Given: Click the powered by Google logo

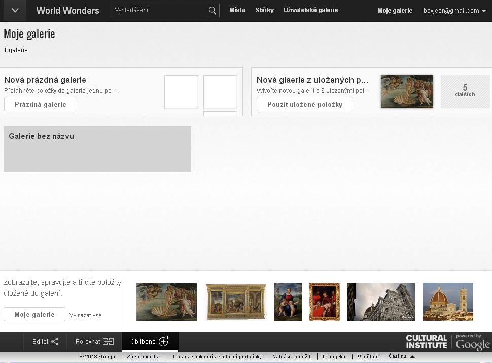Looking at the screenshot, I should pos(473,342).
